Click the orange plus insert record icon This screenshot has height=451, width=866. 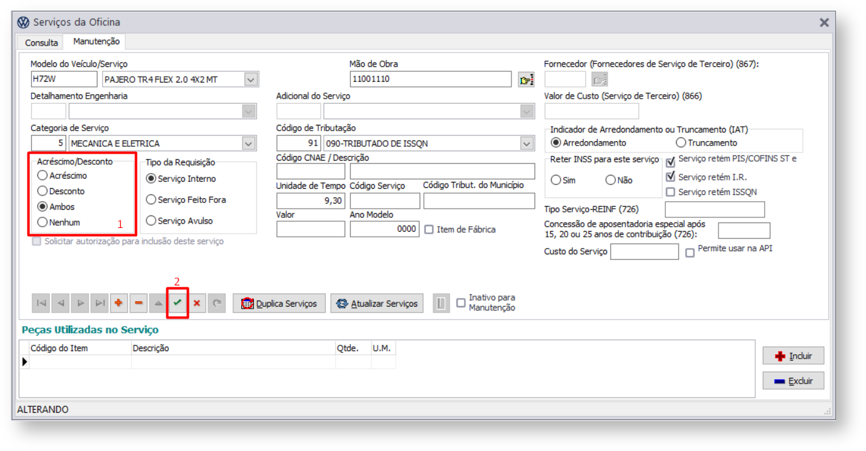coord(118,303)
